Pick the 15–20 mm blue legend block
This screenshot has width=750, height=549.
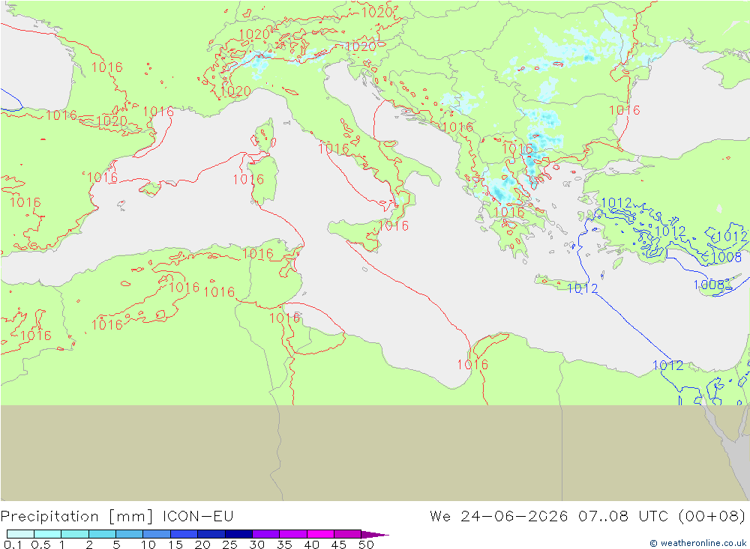184,534
